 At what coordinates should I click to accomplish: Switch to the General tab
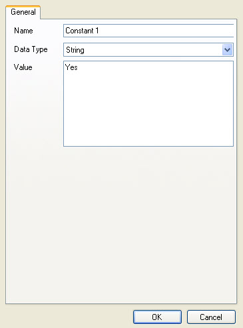(23, 12)
